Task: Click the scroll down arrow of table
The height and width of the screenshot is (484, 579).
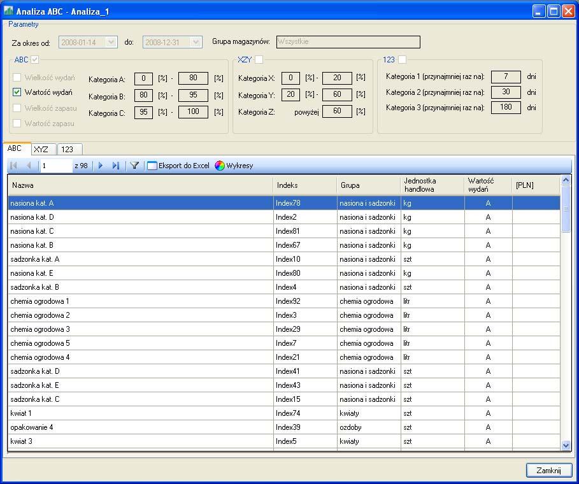Action: [x=566, y=446]
